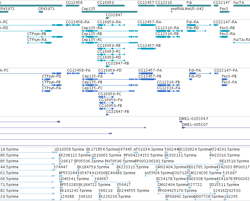
Task: Select the Pdi-PD protein label
Action: pyautogui.click(x=195, y=76)
